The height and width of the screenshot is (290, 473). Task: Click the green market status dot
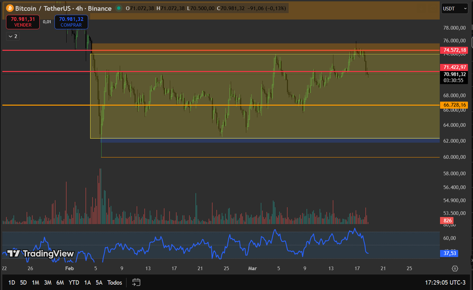(119, 8)
